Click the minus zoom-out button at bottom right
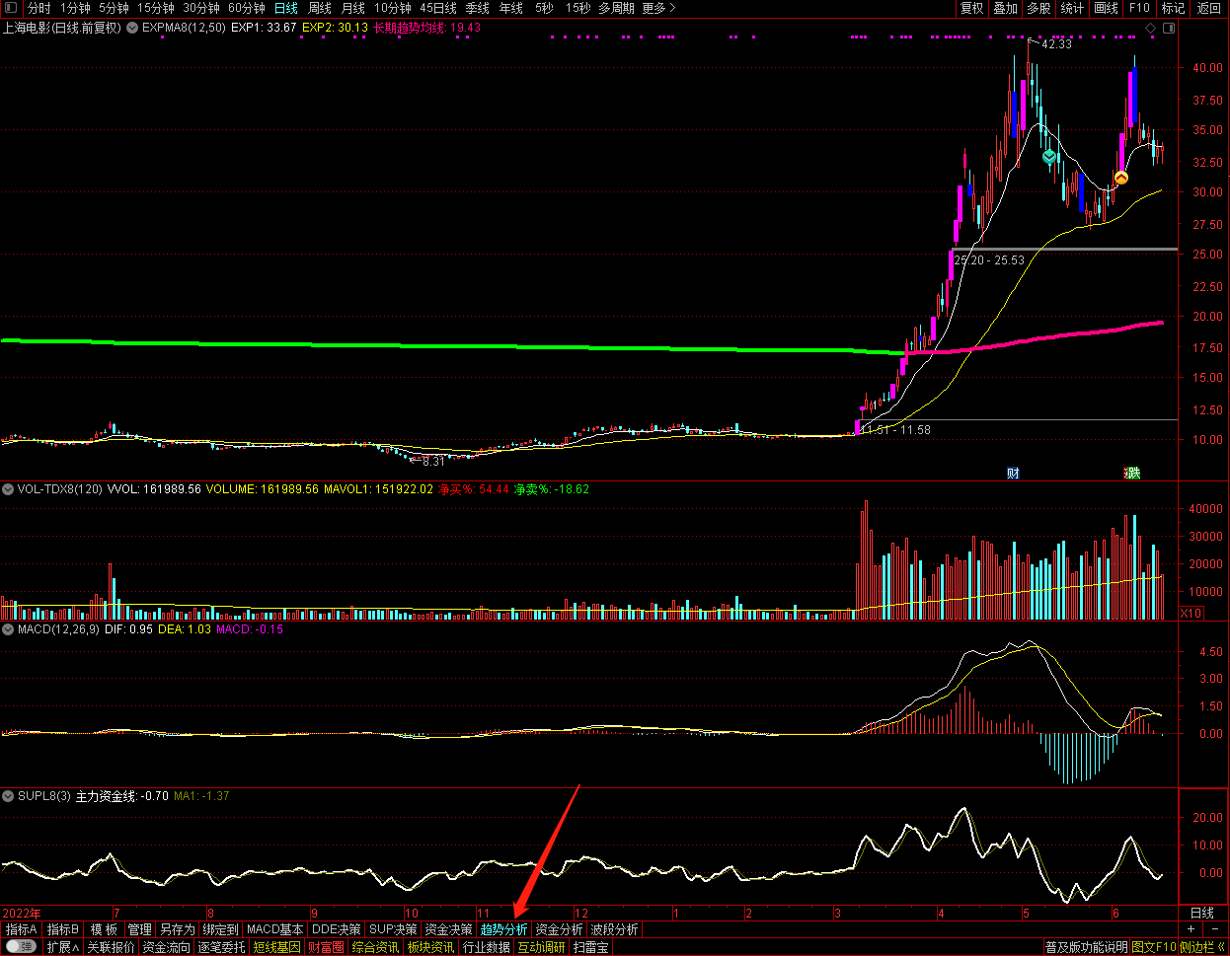The image size is (1230, 956). (x=1215, y=929)
